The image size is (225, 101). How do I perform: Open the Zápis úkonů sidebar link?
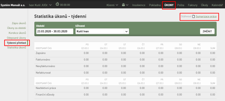[19, 23]
